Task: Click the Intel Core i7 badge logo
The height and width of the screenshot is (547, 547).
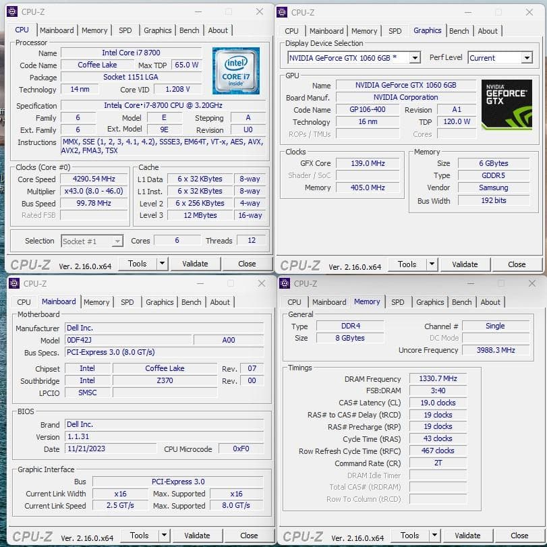Action: [x=237, y=70]
